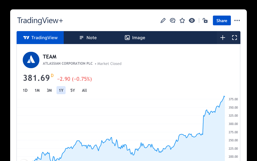Select the 1D time range
Viewport: 257px width, 161px height.
click(x=25, y=90)
